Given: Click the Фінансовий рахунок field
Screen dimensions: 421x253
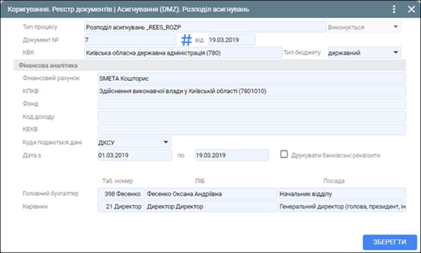Looking at the screenshot, I should pos(251,78).
